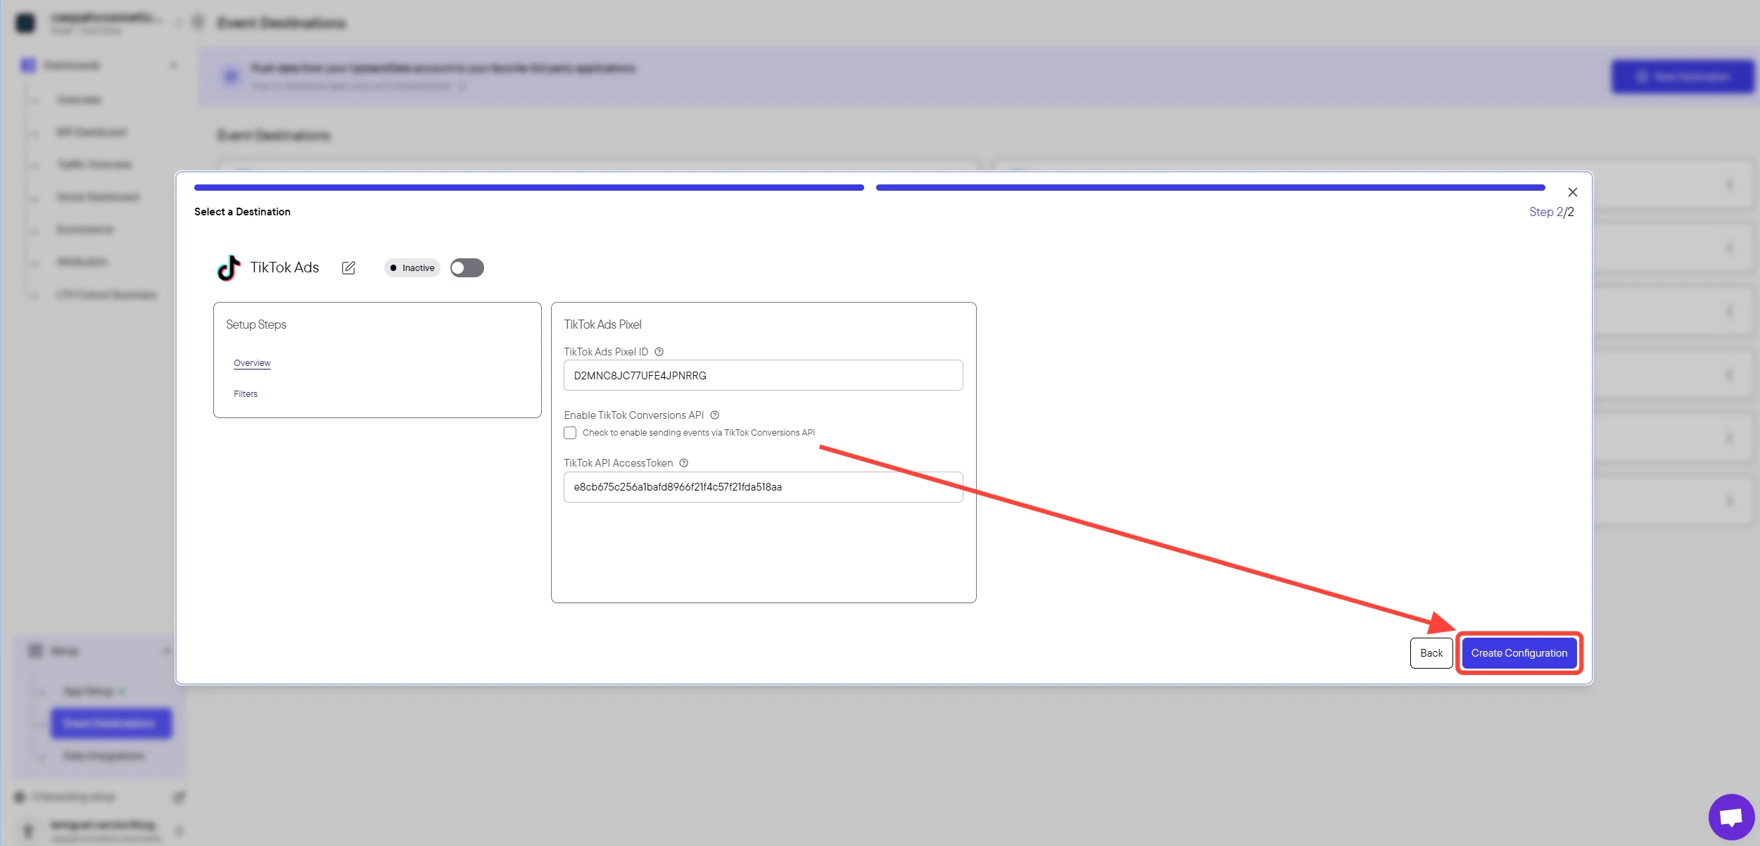Viewport: 1760px width, 846px height.
Task: Click the first progress bar segment
Action: (x=529, y=188)
